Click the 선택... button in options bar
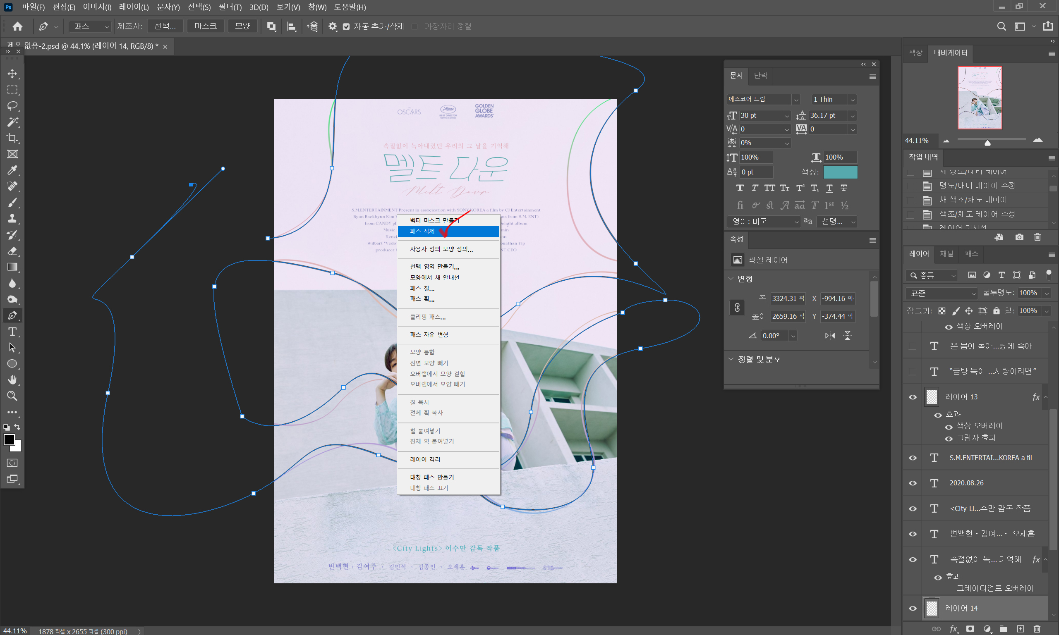The image size is (1059, 635). click(x=165, y=26)
